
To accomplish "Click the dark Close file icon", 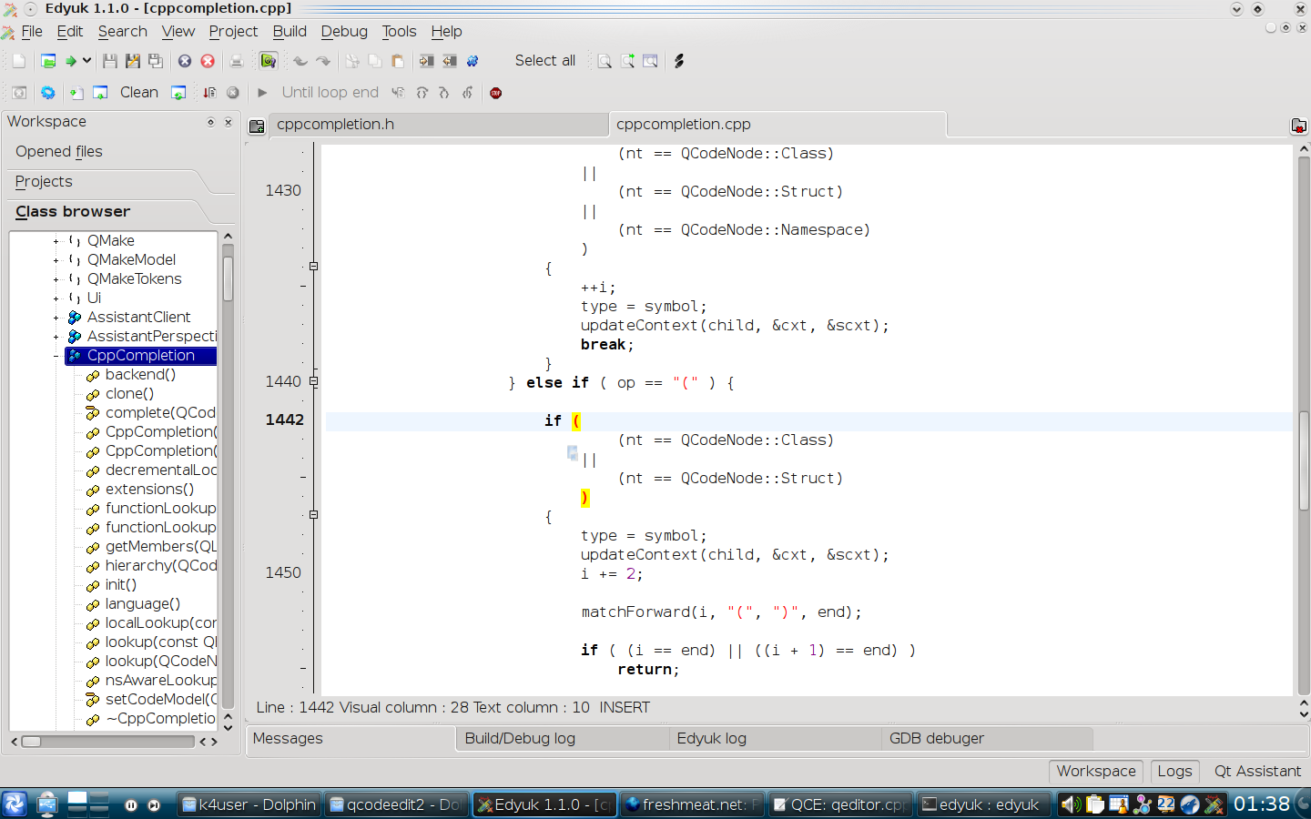I will 185,61.
